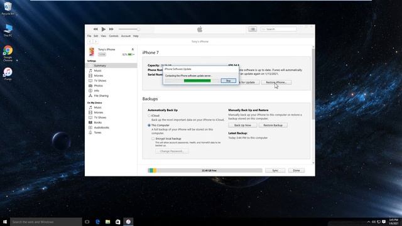Click the iTunes search field
The height and width of the screenshot is (226, 402).
[279, 30]
